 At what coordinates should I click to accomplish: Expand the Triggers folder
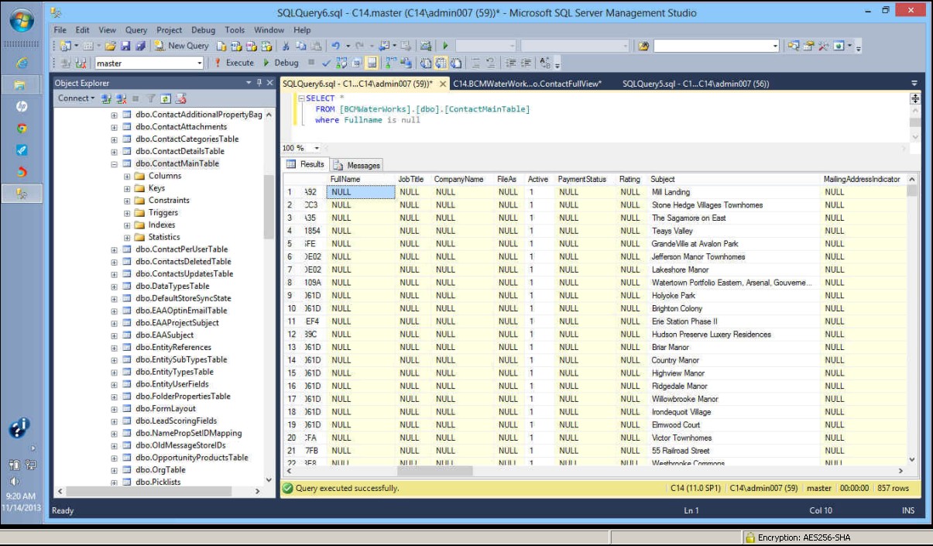pos(127,213)
